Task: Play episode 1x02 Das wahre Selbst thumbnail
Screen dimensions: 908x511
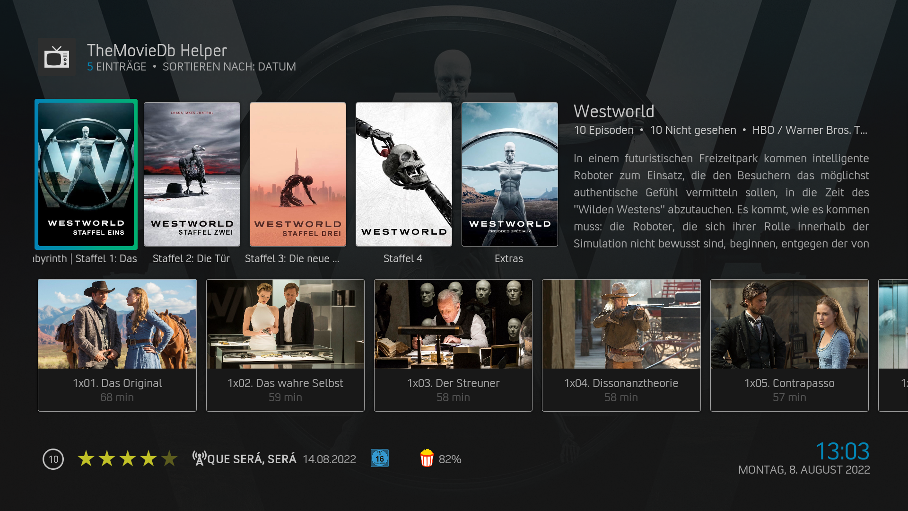Action: coord(285,324)
